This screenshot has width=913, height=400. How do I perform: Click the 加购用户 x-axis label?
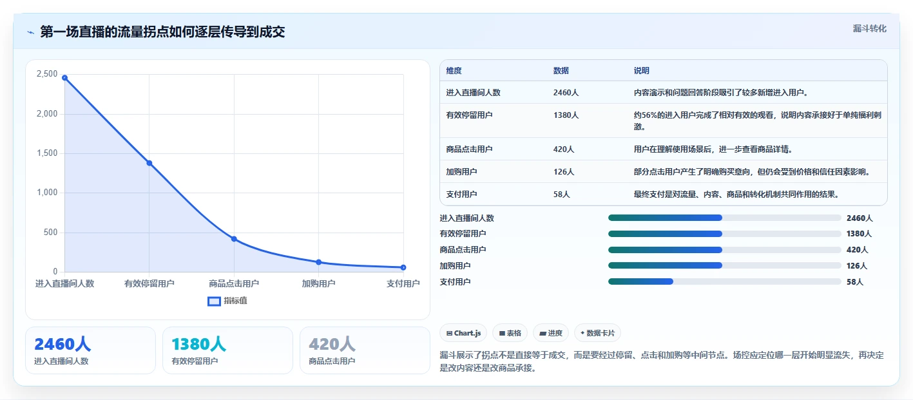click(319, 283)
